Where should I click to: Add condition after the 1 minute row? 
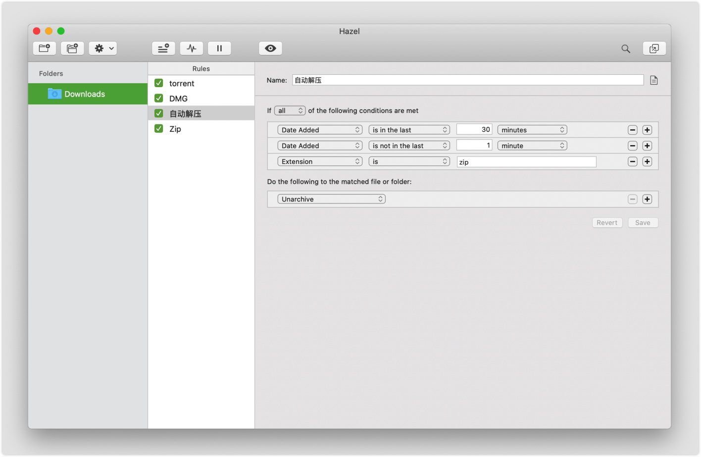coord(647,146)
